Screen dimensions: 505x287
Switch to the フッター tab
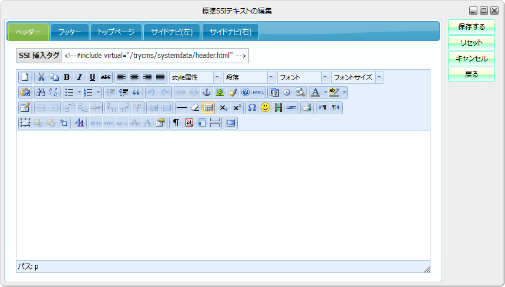(69, 32)
